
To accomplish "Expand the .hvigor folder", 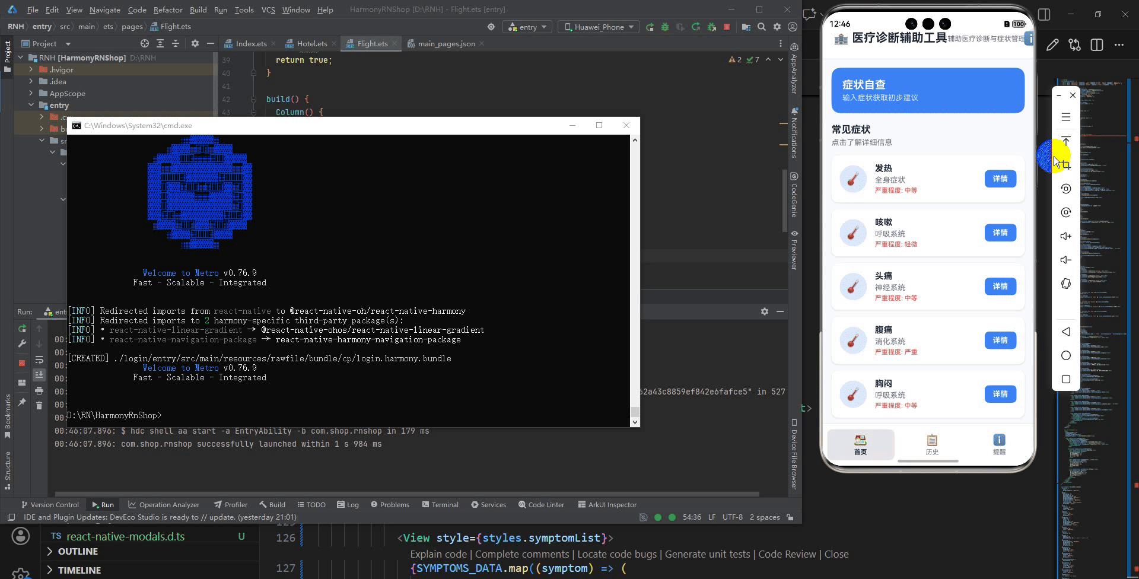I will point(31,69).
